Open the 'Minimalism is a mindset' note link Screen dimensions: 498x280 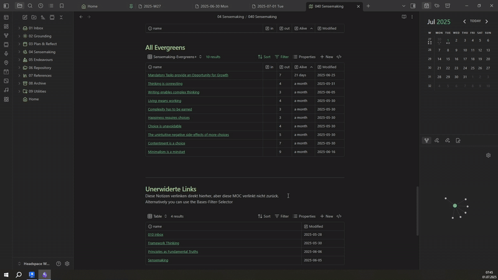[166, 152]
